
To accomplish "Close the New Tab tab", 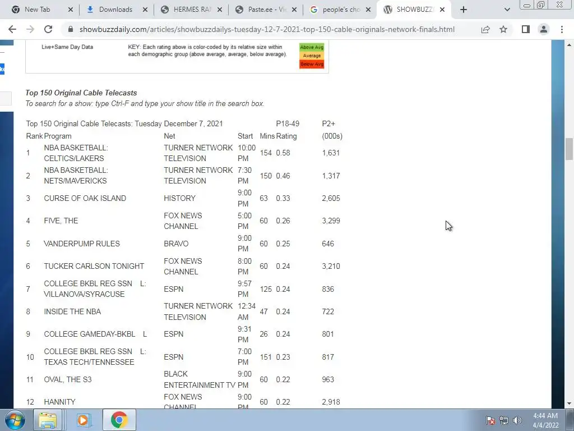I will tap(71, 10).
